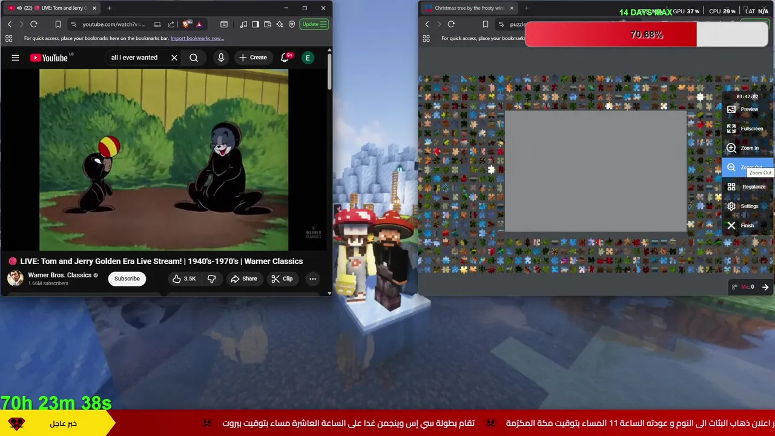775x436 pixels.
Task: Finish the puzzle session
Action: [x=747, y=225]
